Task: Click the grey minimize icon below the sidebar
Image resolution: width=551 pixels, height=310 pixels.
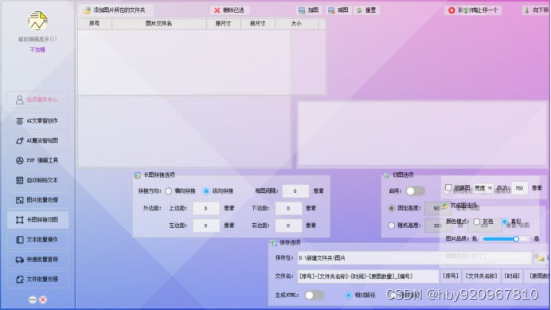Action: (33, 300)
